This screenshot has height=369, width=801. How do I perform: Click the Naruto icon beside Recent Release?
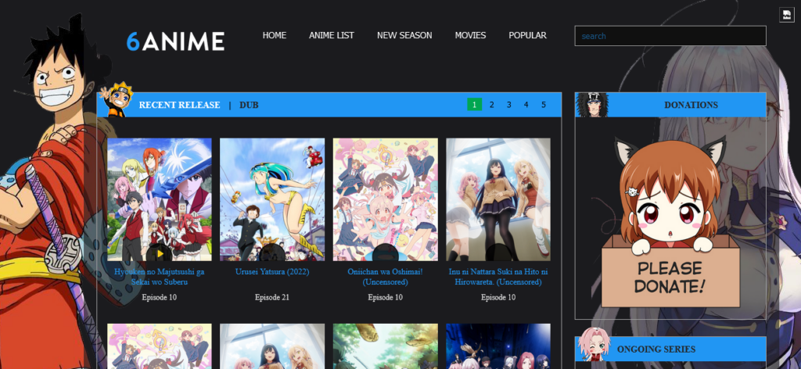(118, 99)
